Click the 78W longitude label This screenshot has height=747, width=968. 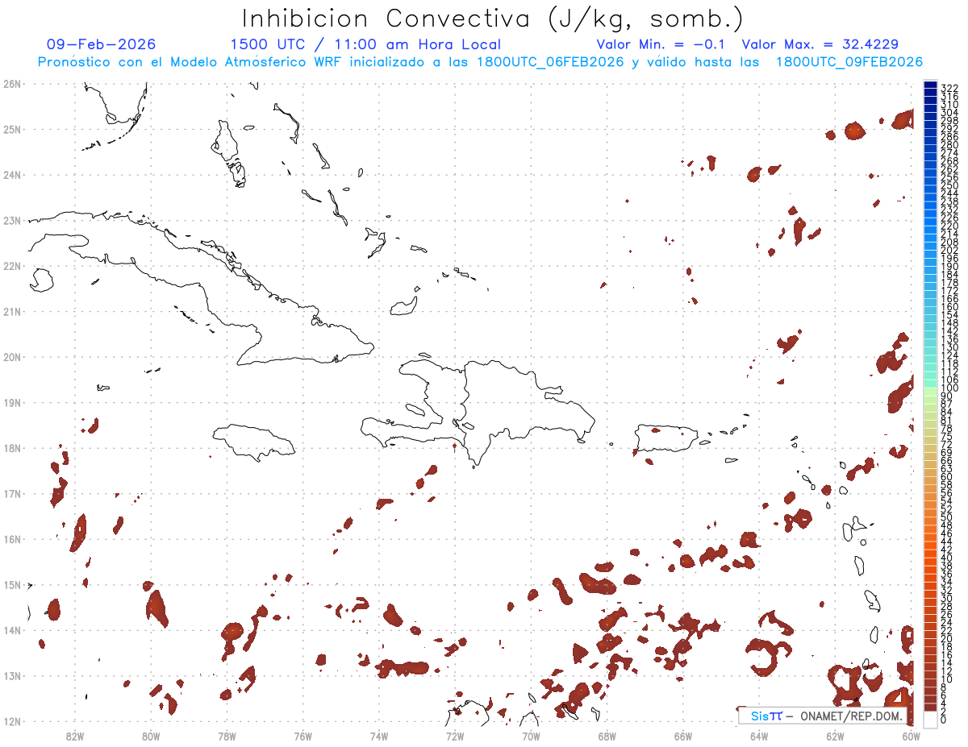point(227,735)
